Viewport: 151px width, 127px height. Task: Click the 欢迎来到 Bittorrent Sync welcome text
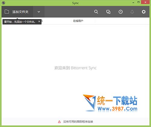tap(75, 68)
